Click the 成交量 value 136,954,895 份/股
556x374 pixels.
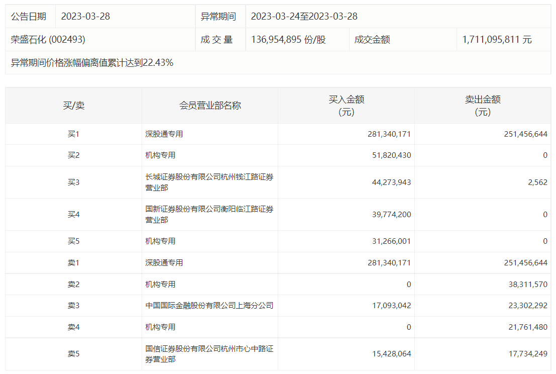tap(288, 40)
